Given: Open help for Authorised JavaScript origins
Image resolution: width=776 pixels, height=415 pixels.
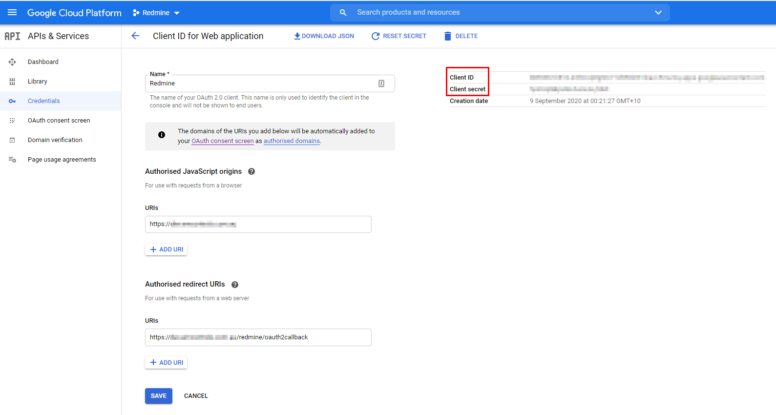Looking at the screenshot, I should 252,171.
